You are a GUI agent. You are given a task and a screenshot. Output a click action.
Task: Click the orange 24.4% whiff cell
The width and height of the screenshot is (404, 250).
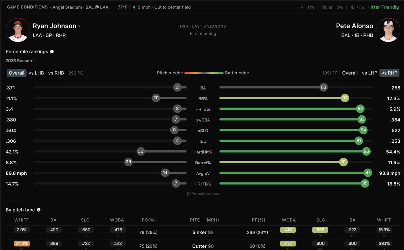(22, 244)
